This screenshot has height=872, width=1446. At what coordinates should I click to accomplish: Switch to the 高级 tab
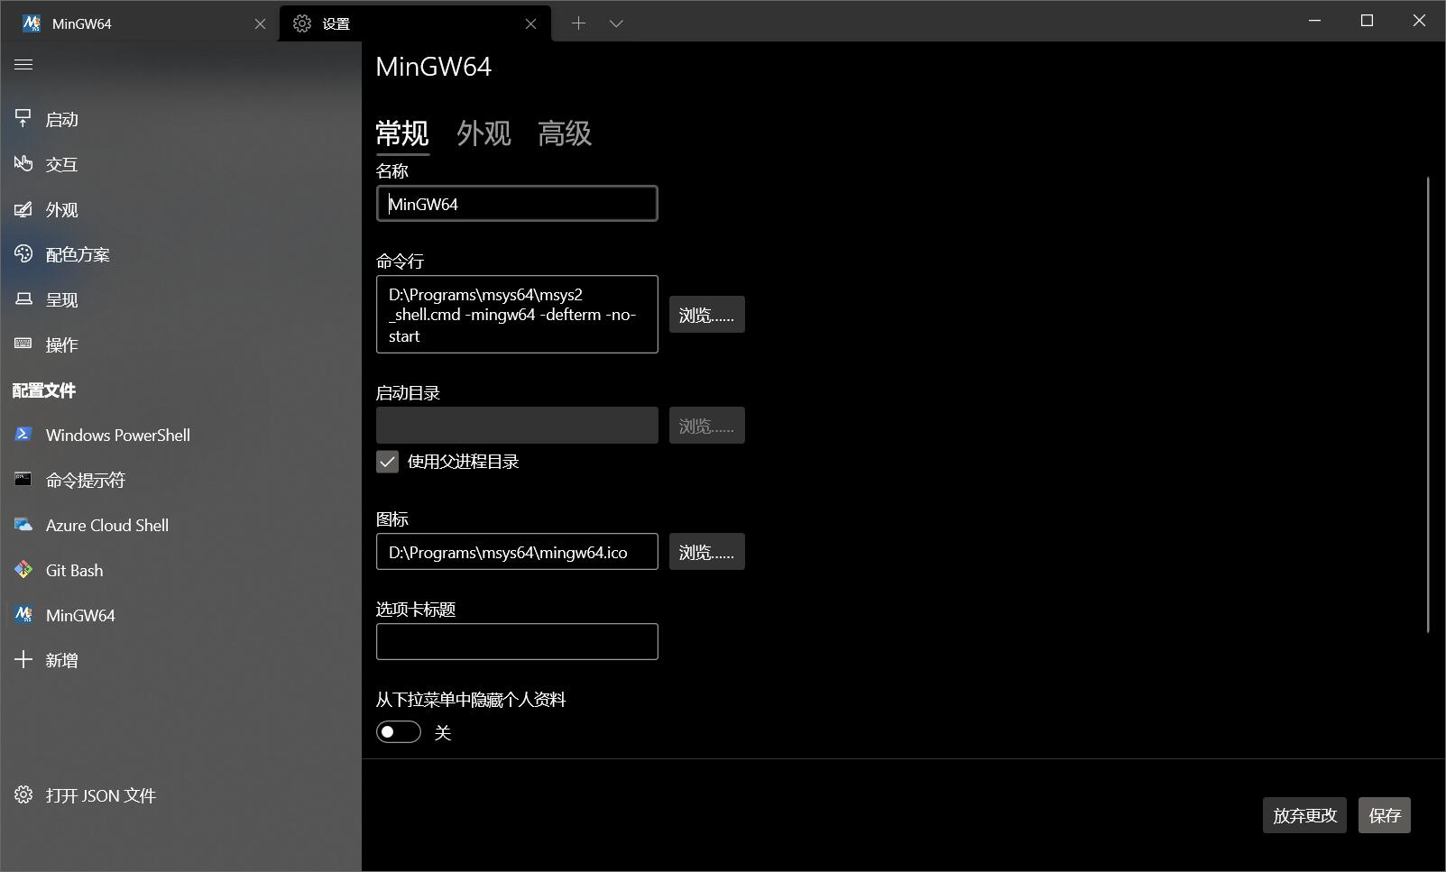click(565, 133)
